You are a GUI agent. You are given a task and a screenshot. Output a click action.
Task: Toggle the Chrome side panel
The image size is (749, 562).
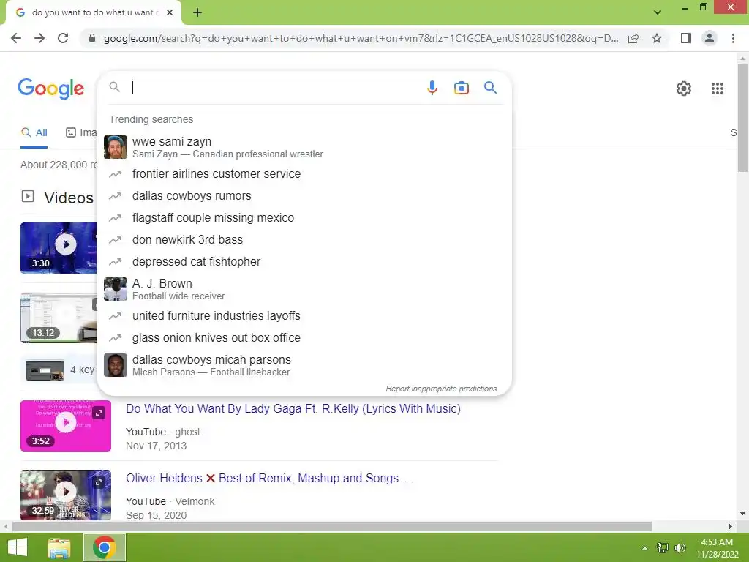pyautogui.click(x=686, y=38)
